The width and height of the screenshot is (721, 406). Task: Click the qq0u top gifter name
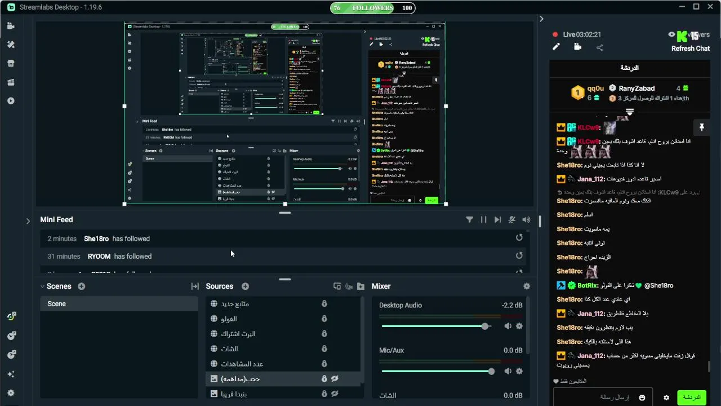click(x=595, y=88)
